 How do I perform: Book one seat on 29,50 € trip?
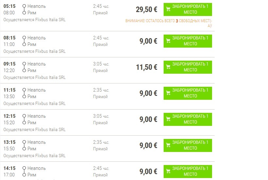click(x=188, y=9)
